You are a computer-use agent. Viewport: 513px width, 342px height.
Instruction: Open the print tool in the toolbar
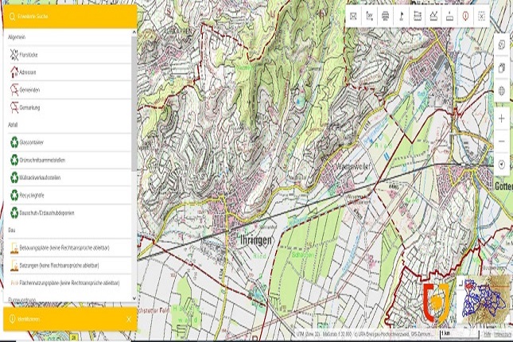pyautogui.click(x=386, y=16)
